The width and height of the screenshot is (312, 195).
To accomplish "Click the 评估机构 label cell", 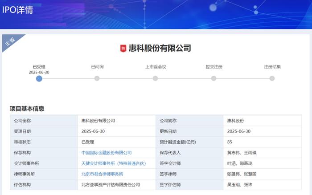I will click(44, 185).
